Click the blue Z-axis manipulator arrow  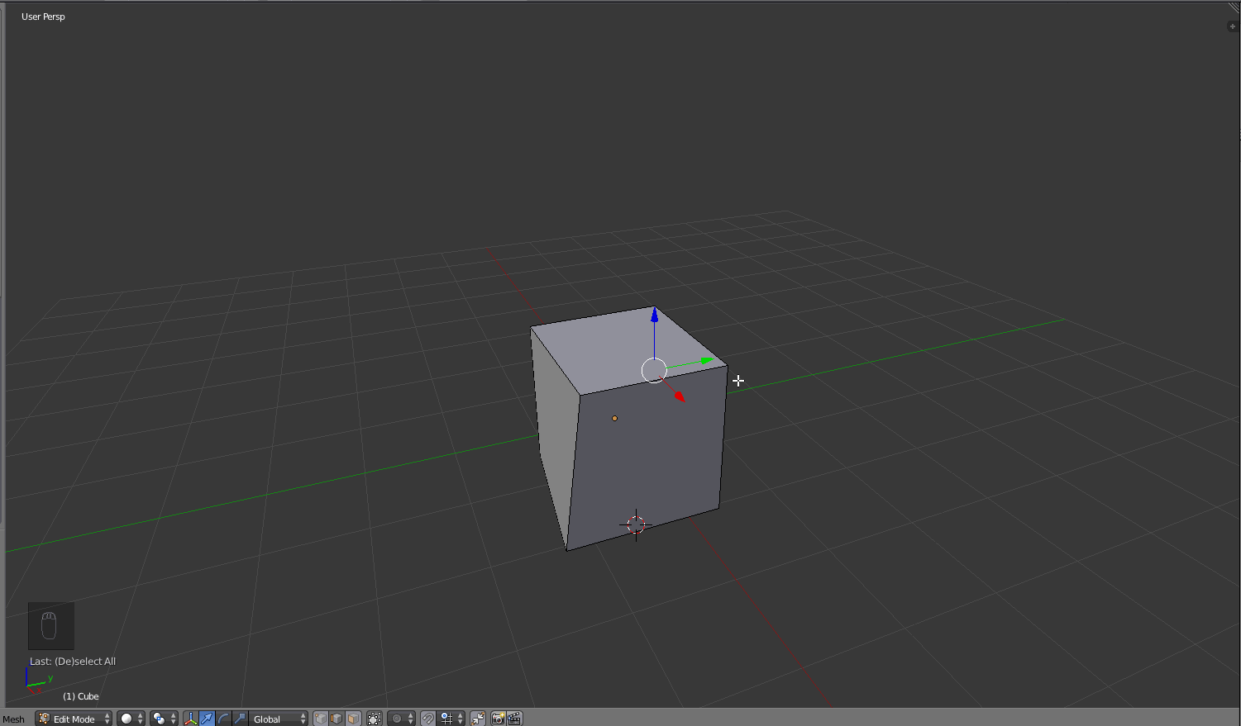(x=655, y=315)
